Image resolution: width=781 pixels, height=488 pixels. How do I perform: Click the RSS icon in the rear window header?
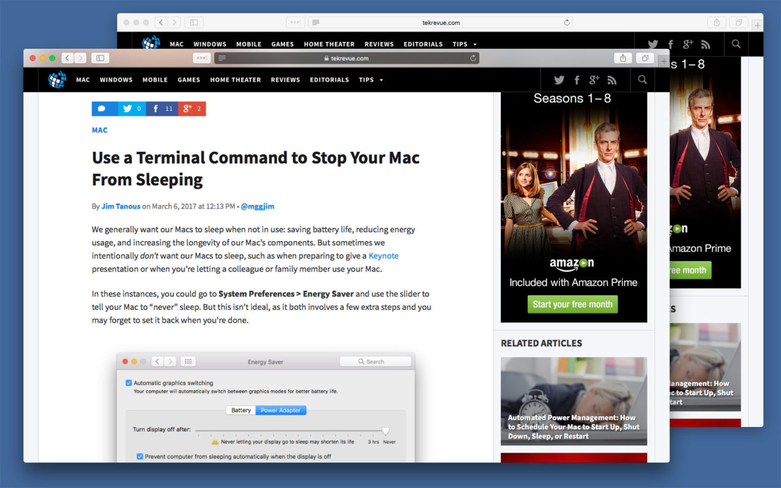(706, 44)
